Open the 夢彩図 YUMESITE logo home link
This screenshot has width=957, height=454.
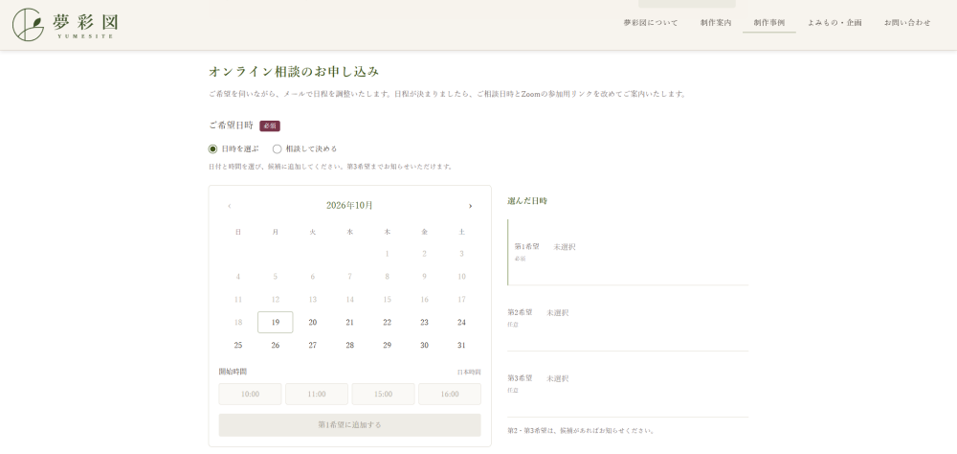click(65, 25)
